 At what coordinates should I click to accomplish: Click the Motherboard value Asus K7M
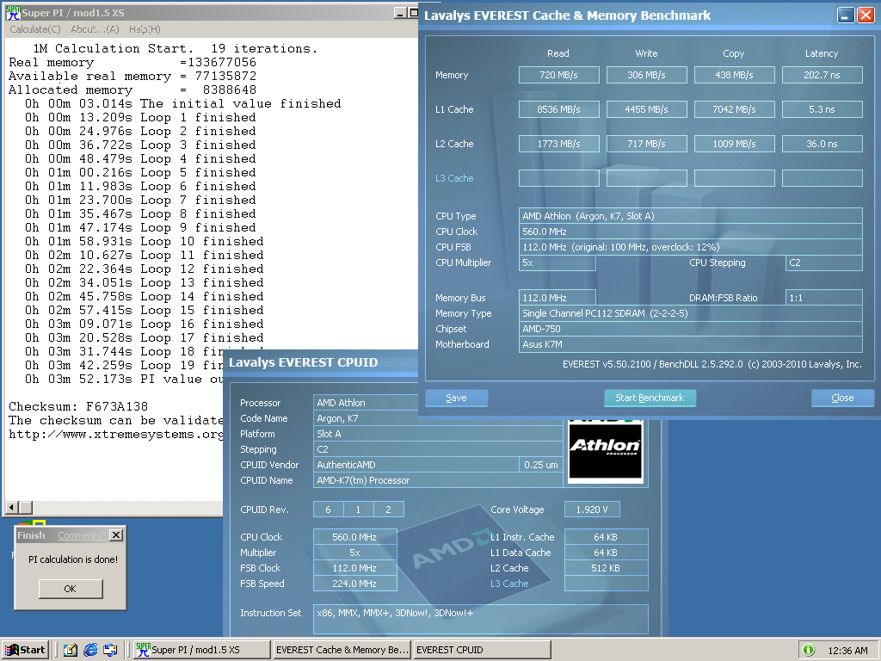point(691,344)
